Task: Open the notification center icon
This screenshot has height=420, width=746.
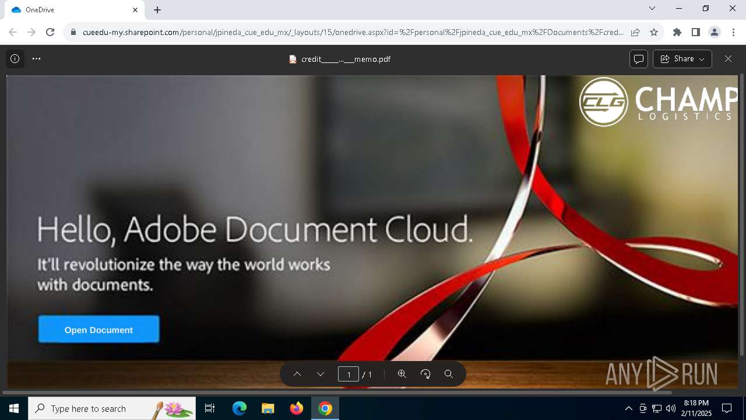Action: tap(727, 408)
